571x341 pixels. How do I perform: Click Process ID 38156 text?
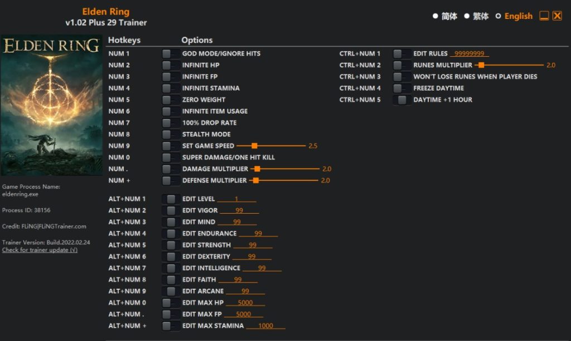[x=26, y=210]
